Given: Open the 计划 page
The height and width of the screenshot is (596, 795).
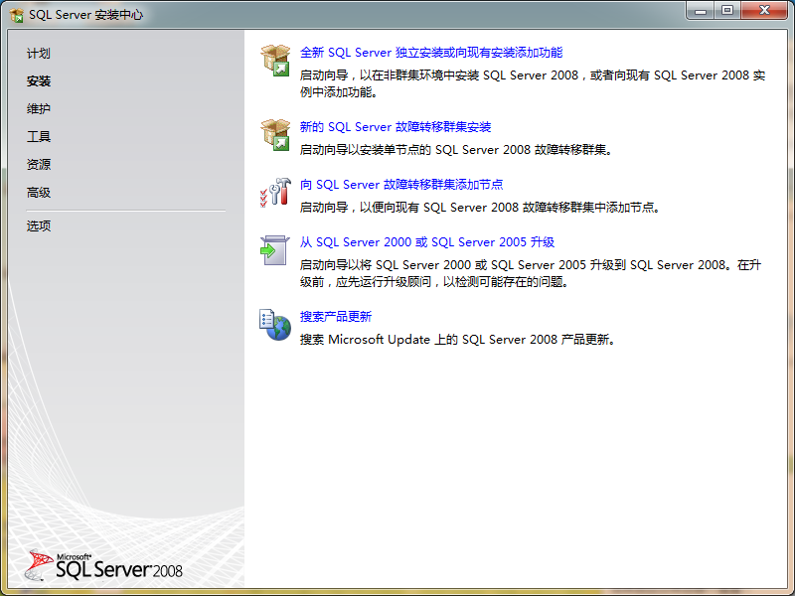Looking at the screenshot, I should pos(39,54).
